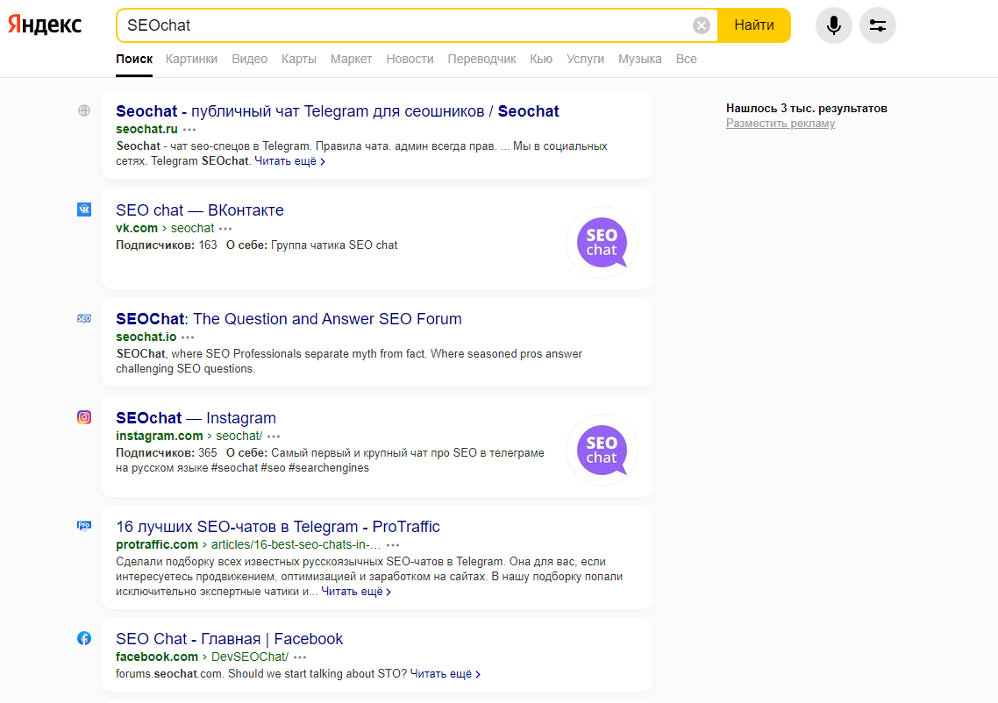
Task: Click the vk.com domain link
Action: point(137,229)
